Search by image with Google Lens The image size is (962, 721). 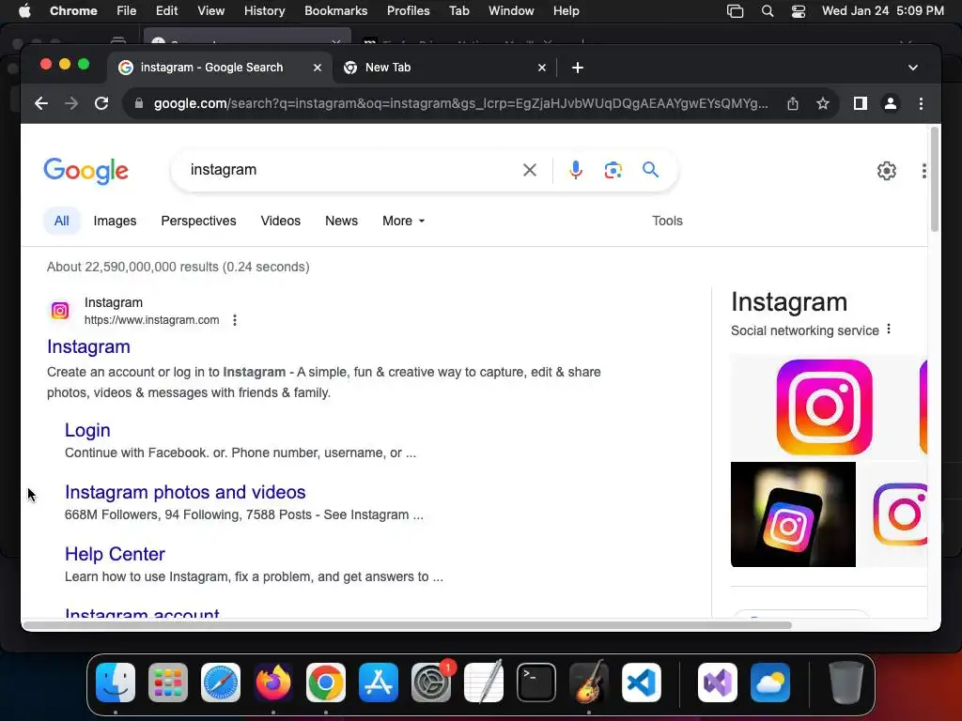(x=613, y=170)
